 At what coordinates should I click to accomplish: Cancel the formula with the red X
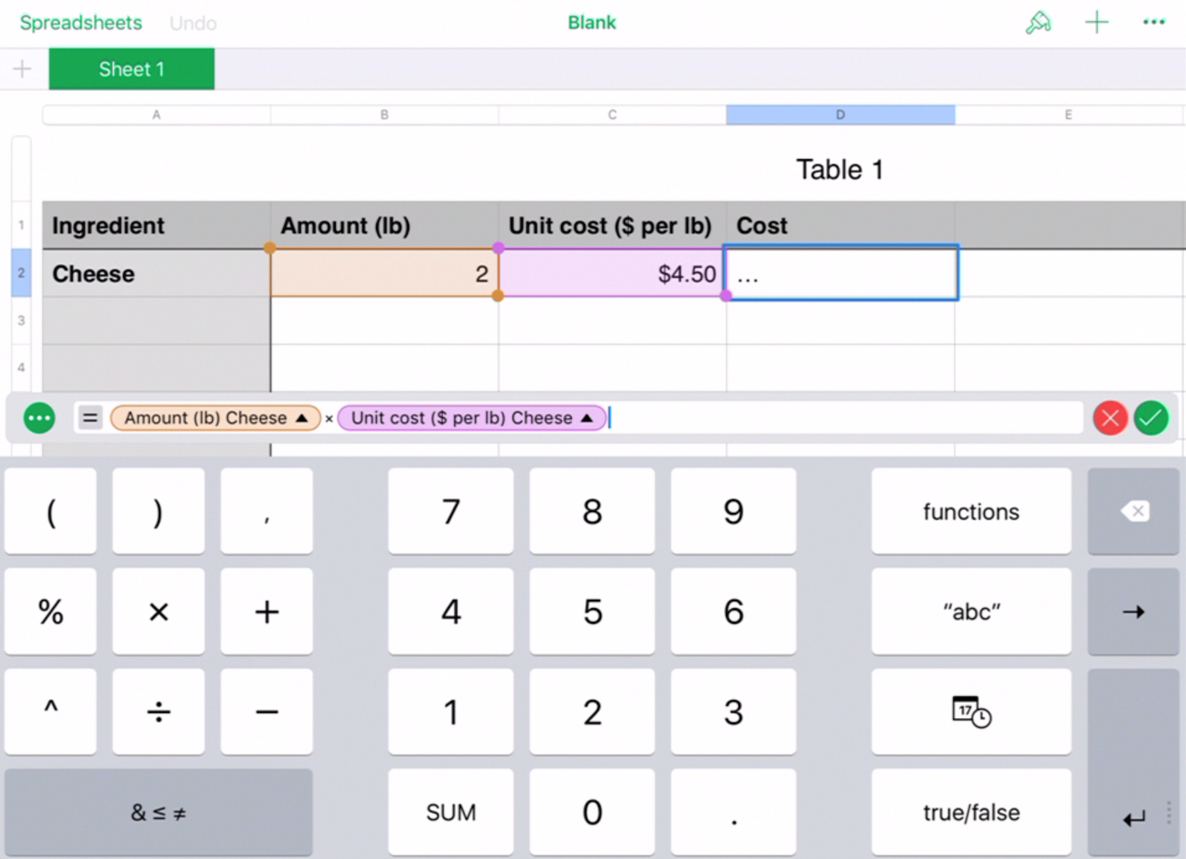click(x=1110, y=418)
